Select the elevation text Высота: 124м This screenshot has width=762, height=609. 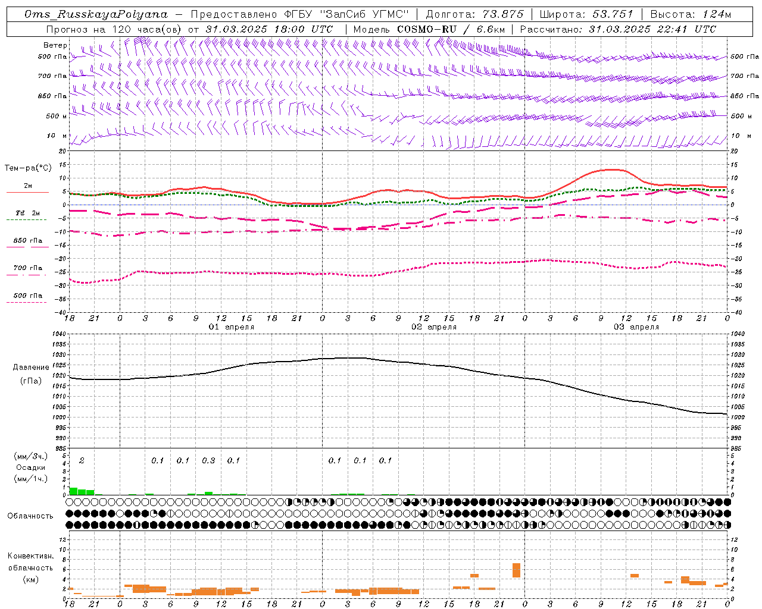click(691, 14)
